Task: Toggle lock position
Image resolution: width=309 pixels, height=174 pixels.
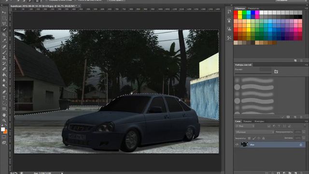Action: [x=259, y=138]
